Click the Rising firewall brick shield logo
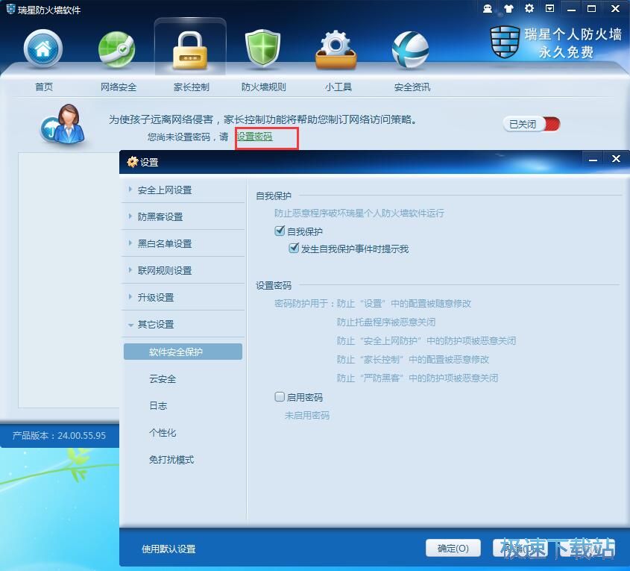The width and height of the screenshot is (630, 571). point(505,42)
